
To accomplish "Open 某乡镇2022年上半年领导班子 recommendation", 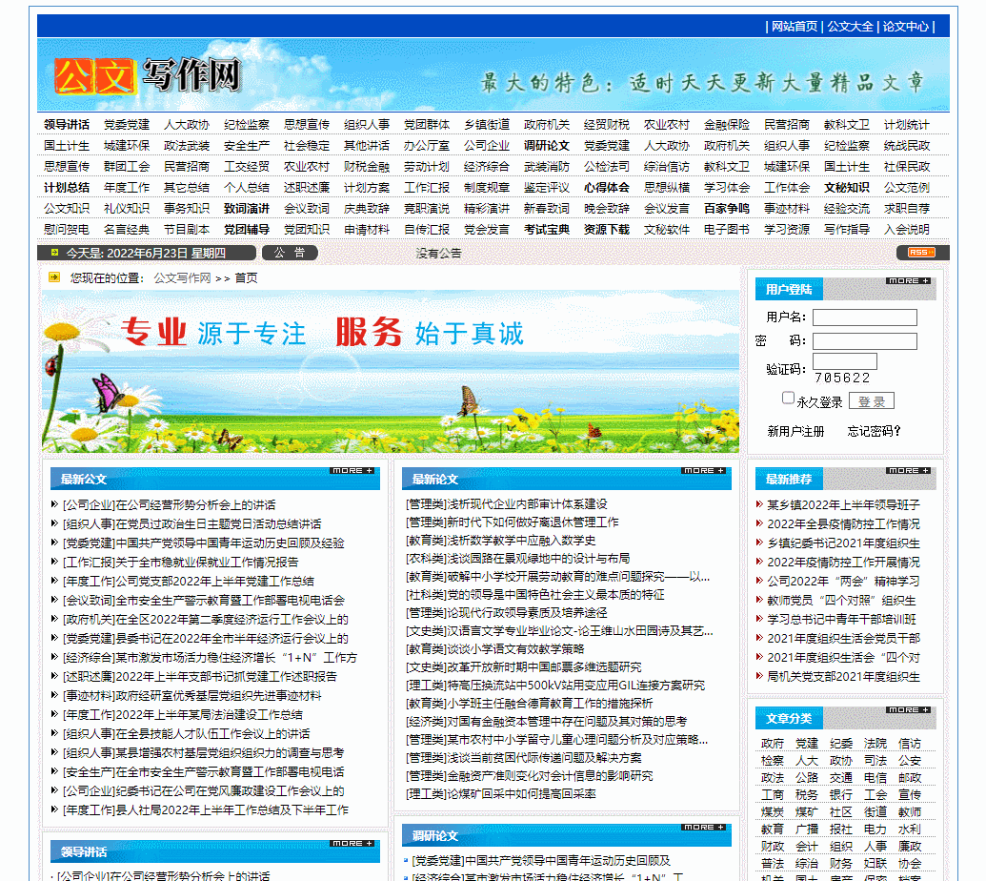I will (843, 504).
